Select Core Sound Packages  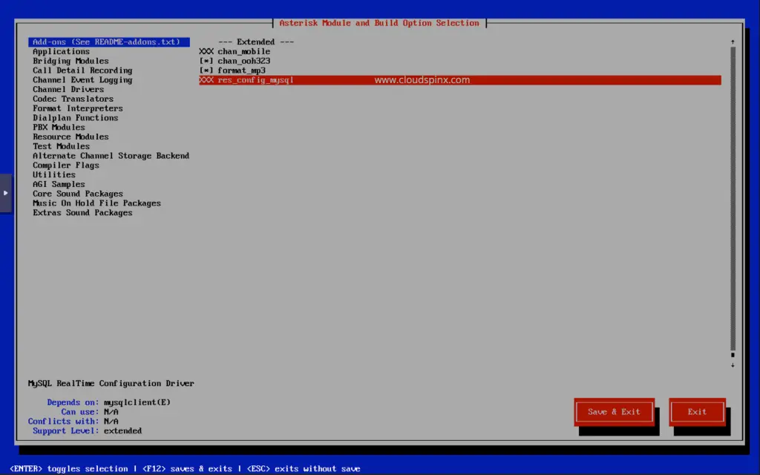77,193
